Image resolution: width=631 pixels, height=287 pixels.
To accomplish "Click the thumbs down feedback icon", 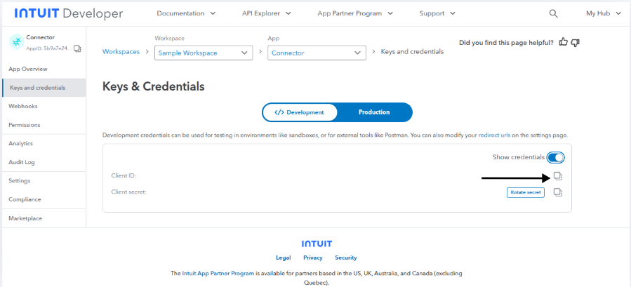I will [576, 43].
